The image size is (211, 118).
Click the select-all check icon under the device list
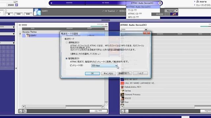click(123, 111)
